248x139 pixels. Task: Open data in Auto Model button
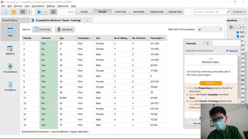point(65,29)
